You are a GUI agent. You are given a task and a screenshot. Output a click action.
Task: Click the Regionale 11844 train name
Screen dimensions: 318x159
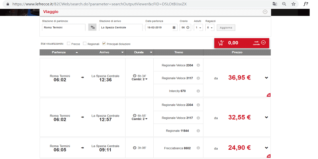(177, 131)
